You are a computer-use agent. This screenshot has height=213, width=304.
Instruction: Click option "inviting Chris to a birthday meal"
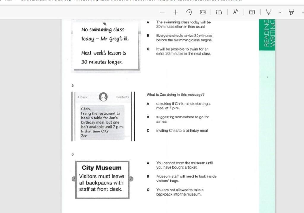pyautogui.click(x=182, y=131)
